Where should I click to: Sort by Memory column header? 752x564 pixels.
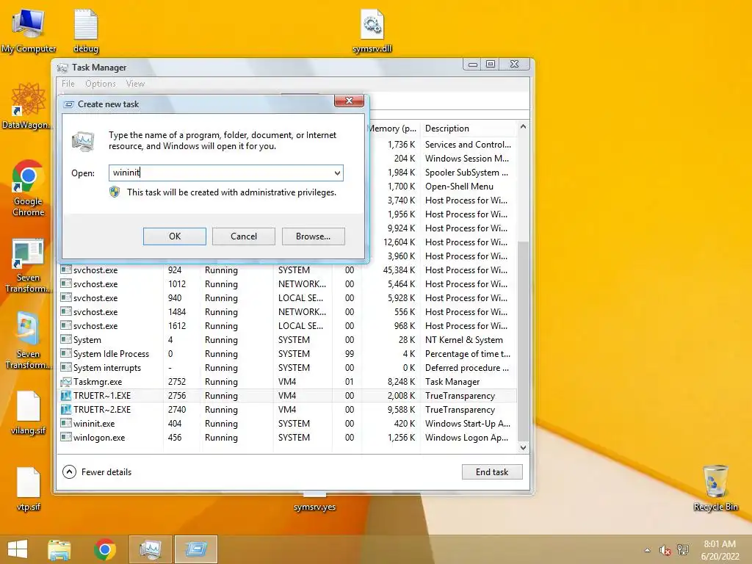pyautogui.click(x=394, y=129)
